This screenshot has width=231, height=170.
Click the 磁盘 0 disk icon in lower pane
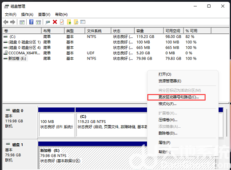point(8,110)
